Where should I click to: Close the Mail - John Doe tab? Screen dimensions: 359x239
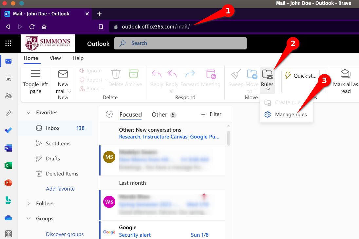[87, 14]
